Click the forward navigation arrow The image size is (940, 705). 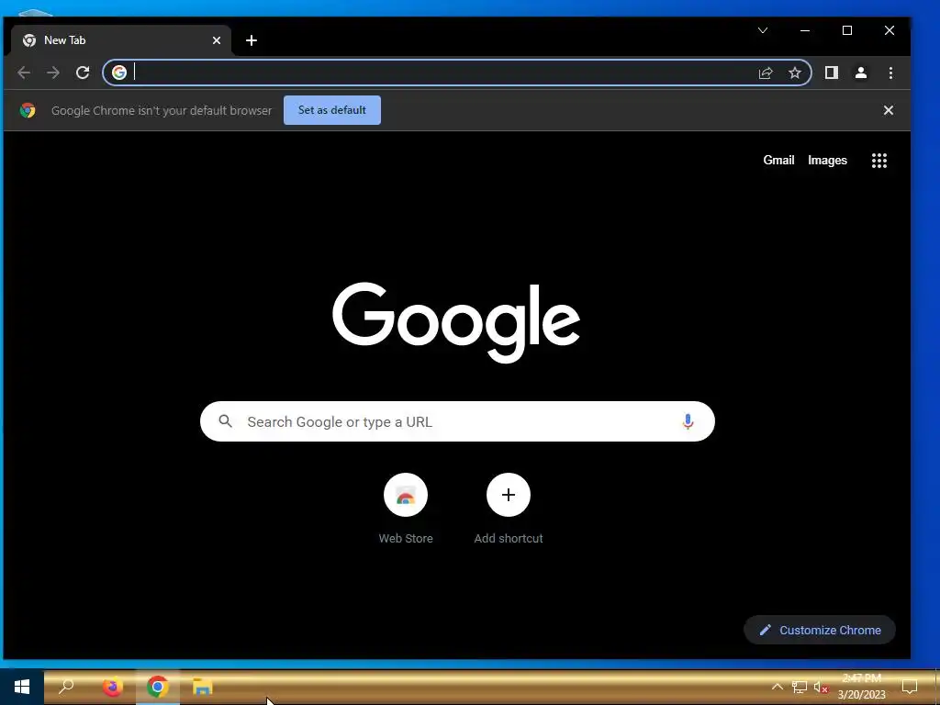tap(53, 73)
